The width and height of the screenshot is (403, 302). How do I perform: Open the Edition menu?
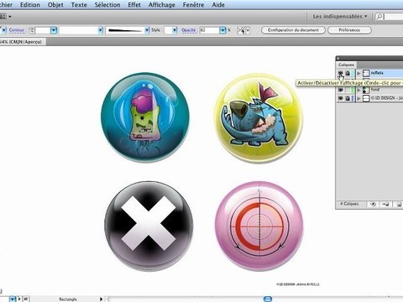[30, 5]
